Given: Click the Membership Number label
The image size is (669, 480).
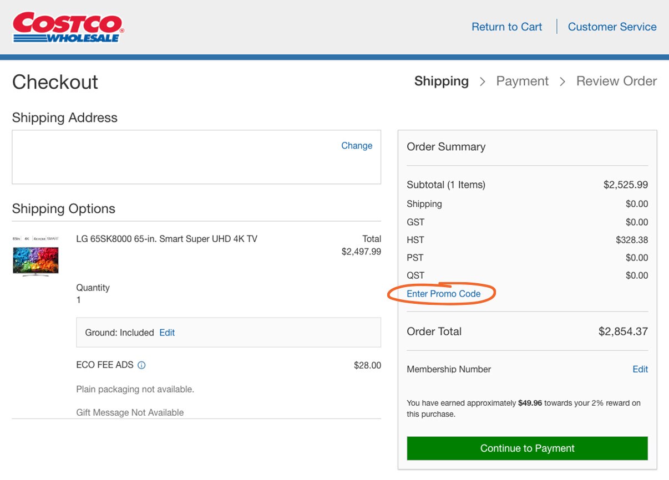Looking at the screenshot, I should click(x=449, y=369).
